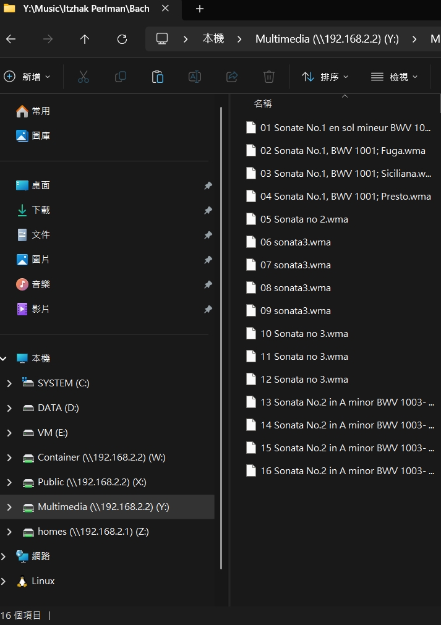The width and height of the screenshot is (441, 625).
Task: Click 本機 in the address breadcrumb
Action: click(213, 39)
